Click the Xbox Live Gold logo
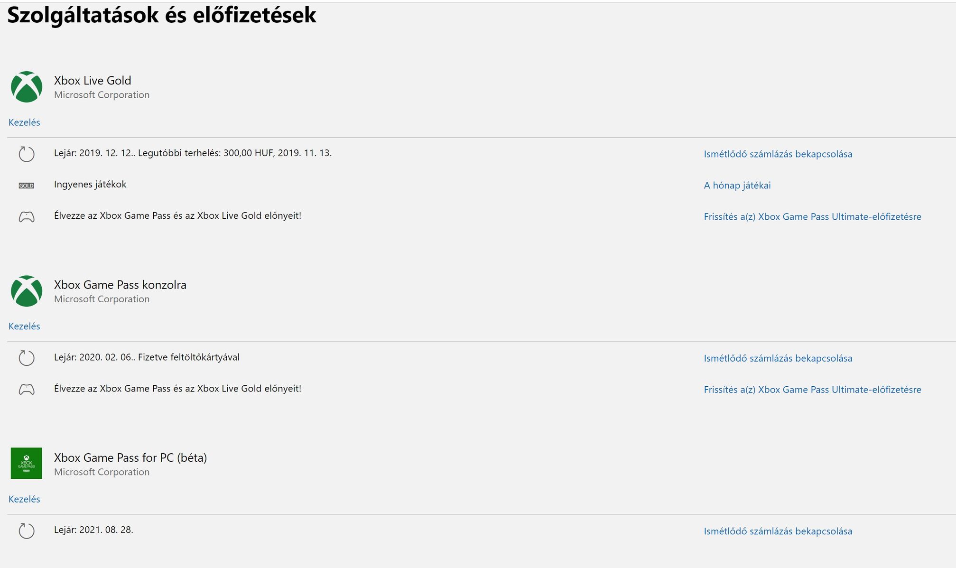The image size is (956, 568). tap(27, 87)
